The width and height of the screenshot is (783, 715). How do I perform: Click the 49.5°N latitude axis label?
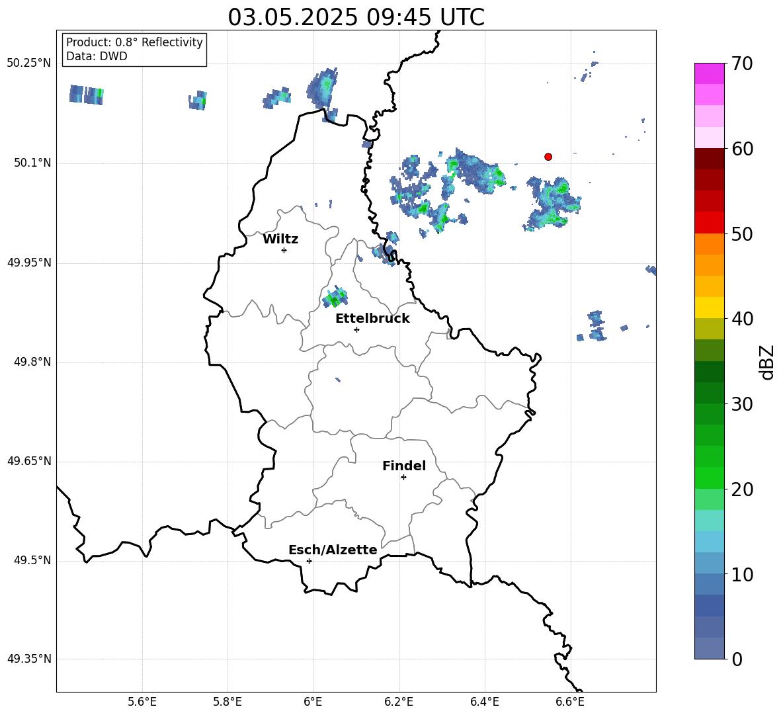32,560
